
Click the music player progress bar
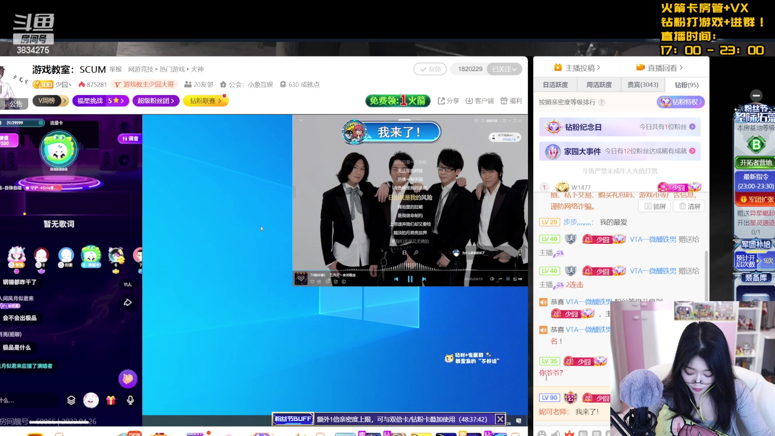tap(410, 270)
